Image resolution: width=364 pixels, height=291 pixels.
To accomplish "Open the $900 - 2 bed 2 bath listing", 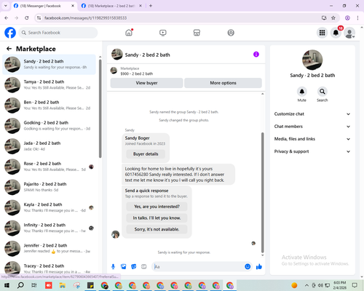I will [x=137, y=73].
